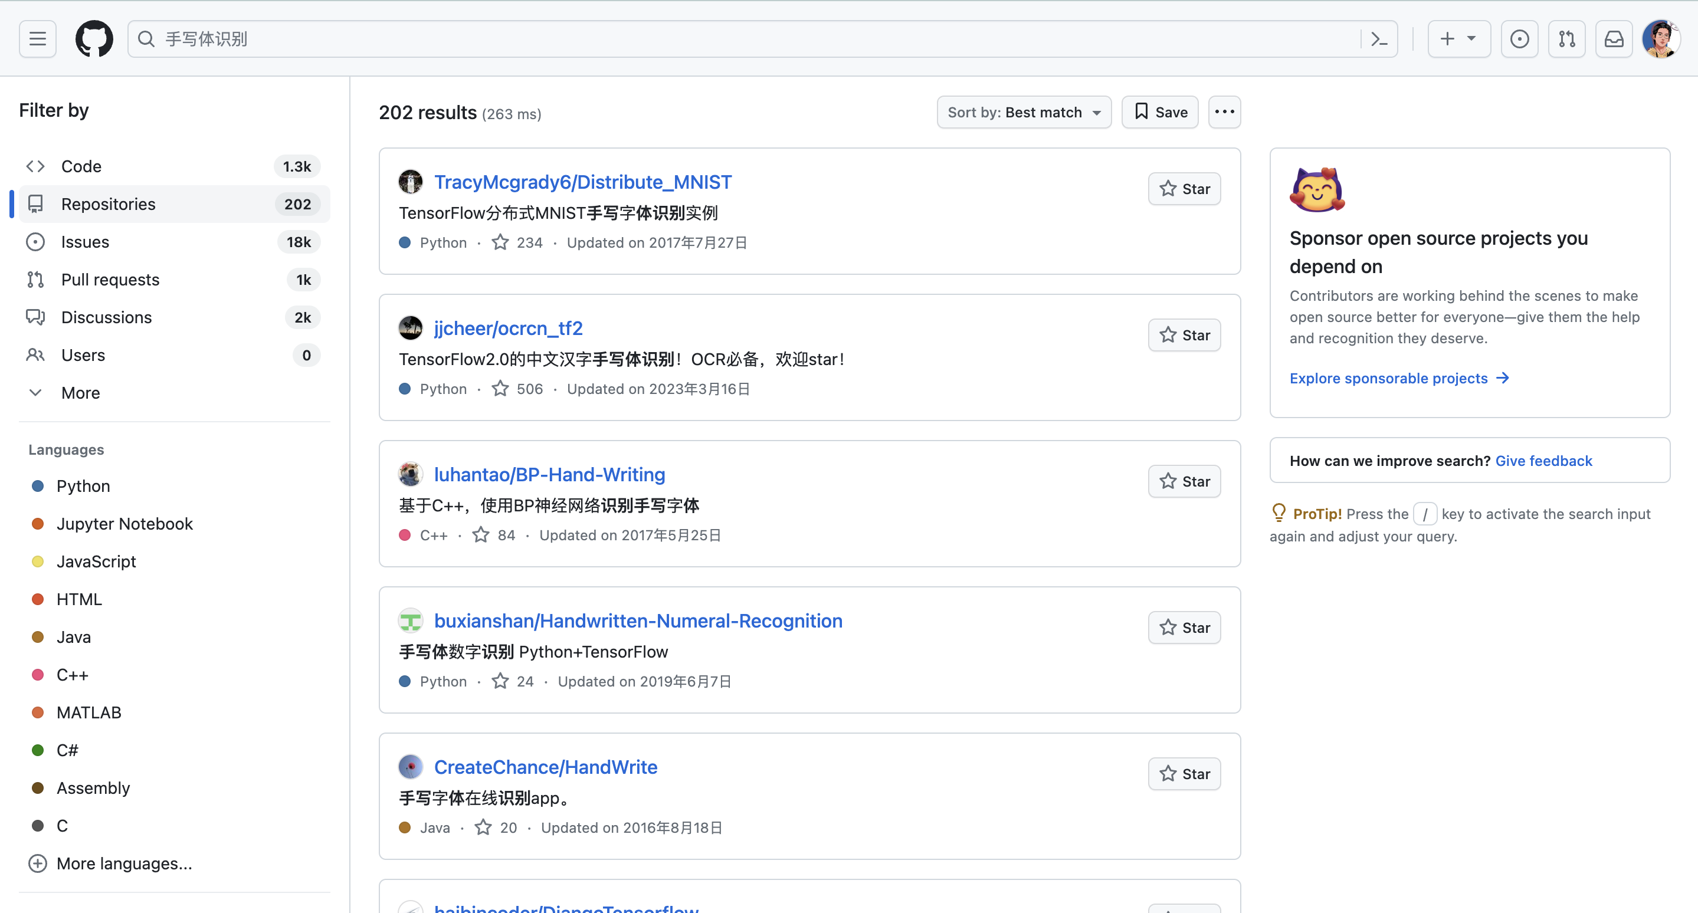
Task: Open the notifications inbox icon
Action: [1614, 39]
